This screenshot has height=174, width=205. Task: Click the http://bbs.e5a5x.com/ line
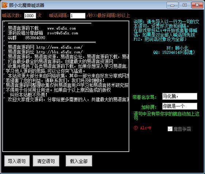(x=45, y=52)
